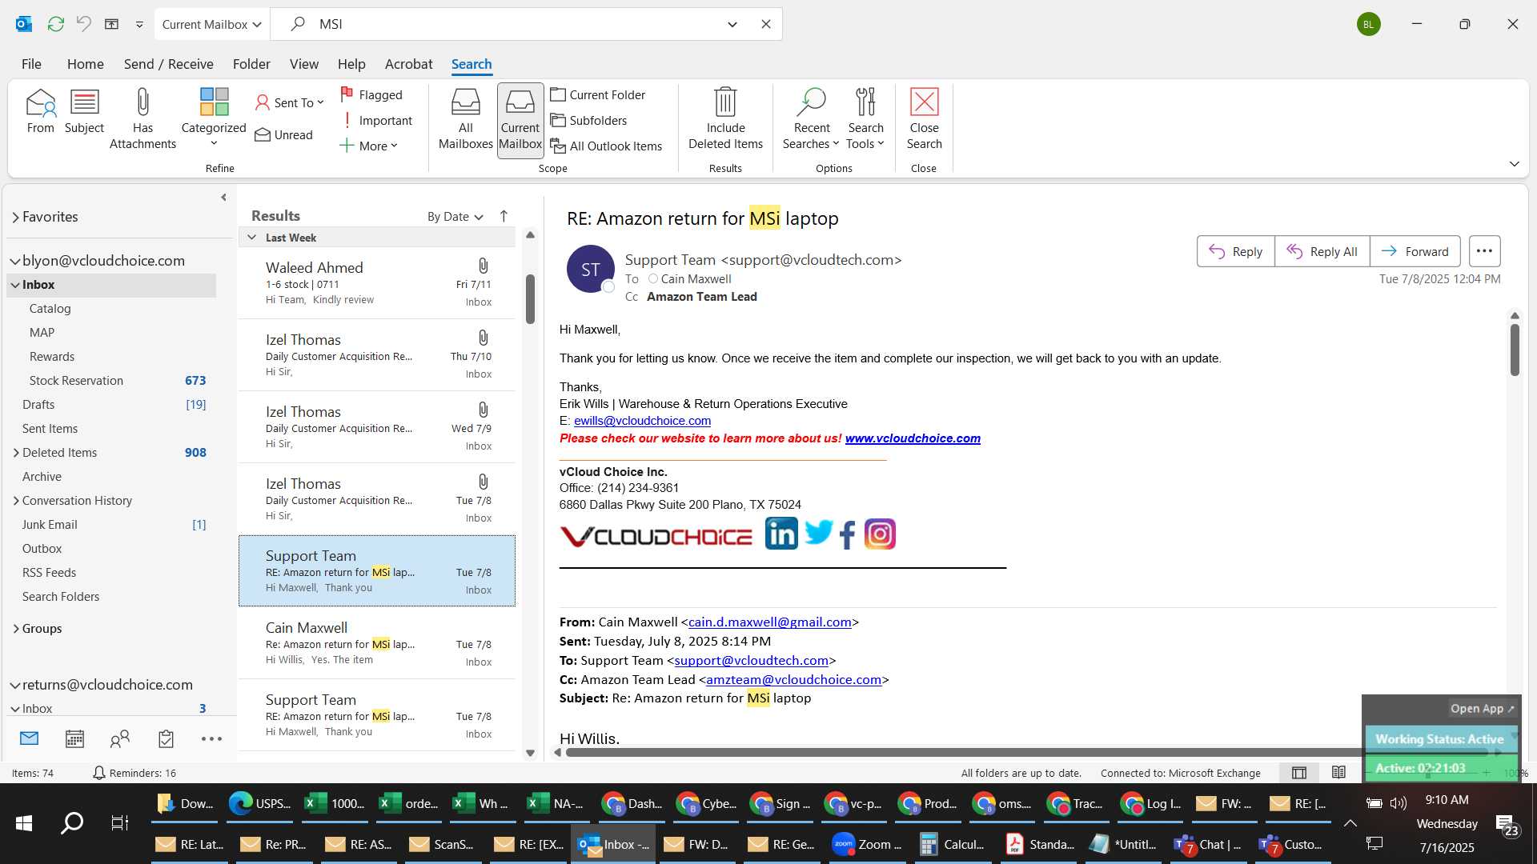Viewport: 1537px width, 864px height.
Task: Switch to the Mail view icon
Action: click(x=30, y=738)
